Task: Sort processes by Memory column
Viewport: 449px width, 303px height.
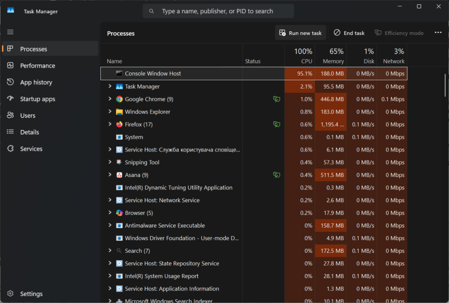Action: [x=331, y=55]
